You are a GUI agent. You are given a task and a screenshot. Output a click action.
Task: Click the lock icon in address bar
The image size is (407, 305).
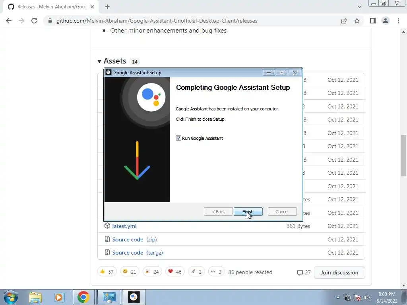point(50,21)
